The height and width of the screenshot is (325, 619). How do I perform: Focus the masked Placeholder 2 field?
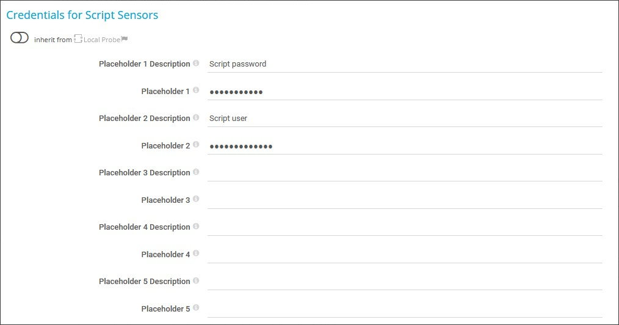tap(404, 146)
